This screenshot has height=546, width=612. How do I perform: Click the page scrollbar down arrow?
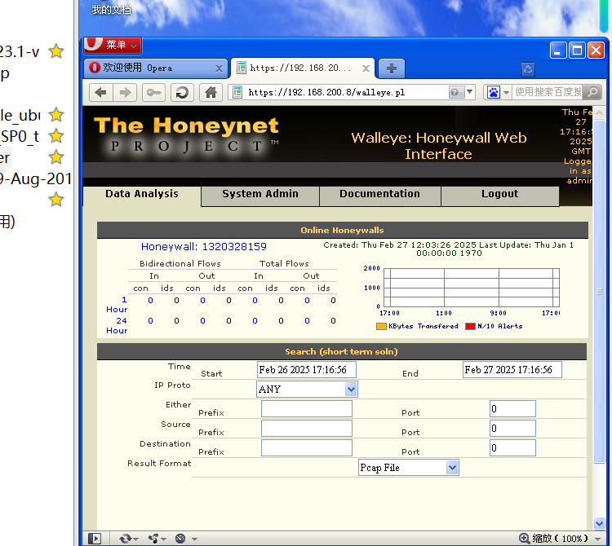(599, 523)
